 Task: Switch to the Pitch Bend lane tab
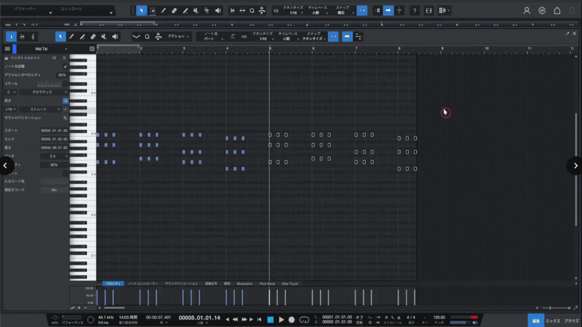pos(267,284)
